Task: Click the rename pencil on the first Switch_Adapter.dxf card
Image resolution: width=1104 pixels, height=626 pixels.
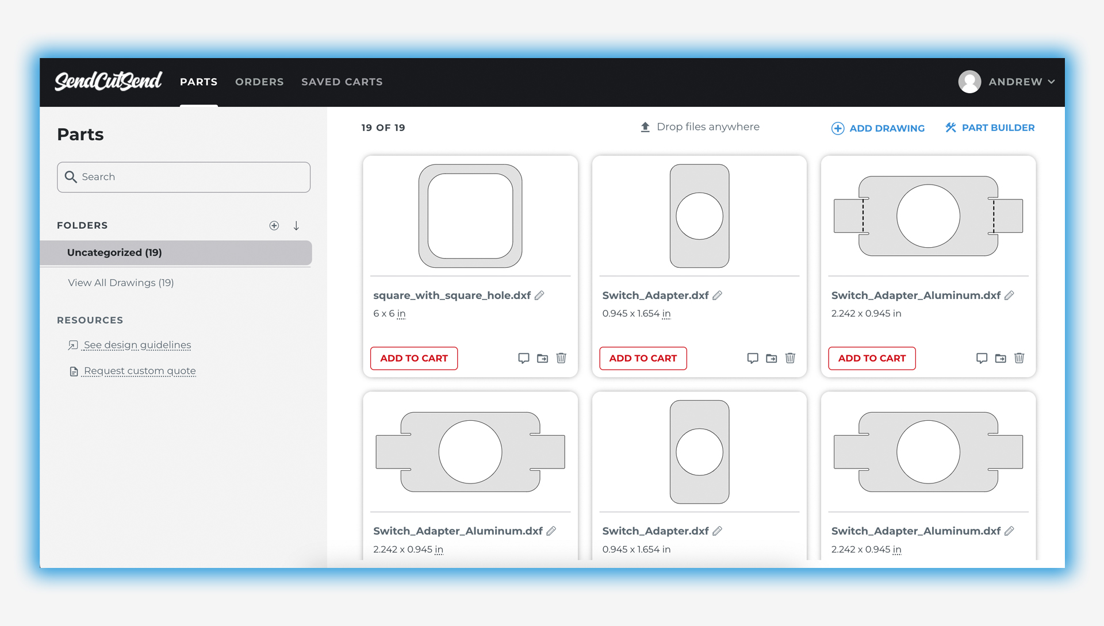Action: 717,295
